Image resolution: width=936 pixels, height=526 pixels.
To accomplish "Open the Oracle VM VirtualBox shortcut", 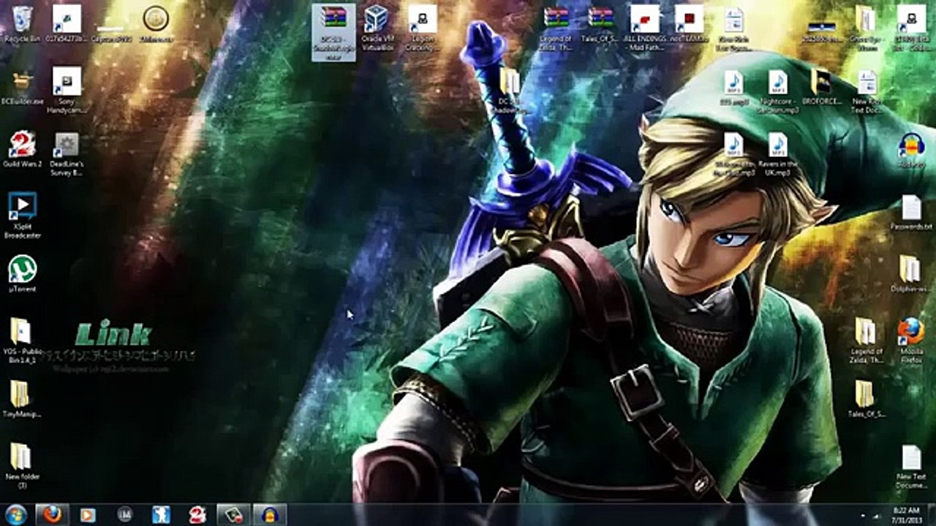I will click(x=377, y=28).
